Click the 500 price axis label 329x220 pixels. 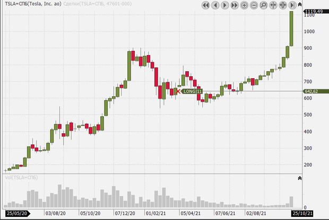pyautogui.click(x=308, y=115)
